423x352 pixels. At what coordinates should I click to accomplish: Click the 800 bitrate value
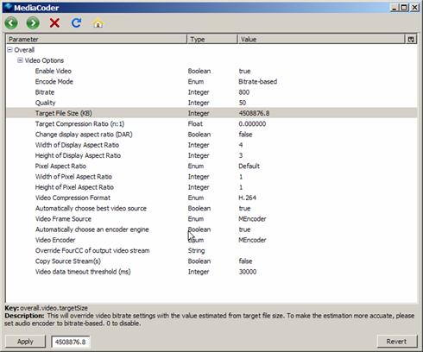click(x=244, y=92)
